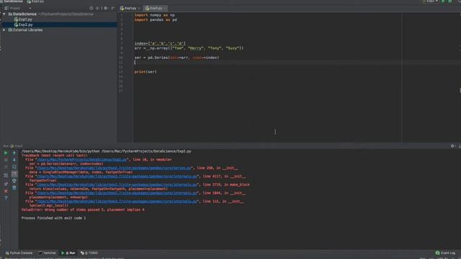Open the run configuration dropdown Exp2
Image resolution: width=461 pixels, height=259 pixels.
coord(430,1)
